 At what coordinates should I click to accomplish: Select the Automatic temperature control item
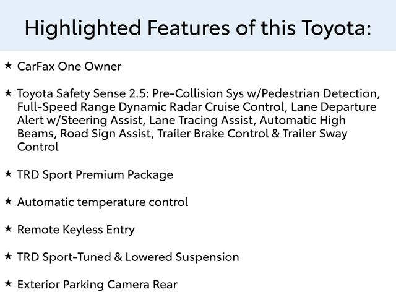pos(102,202)
